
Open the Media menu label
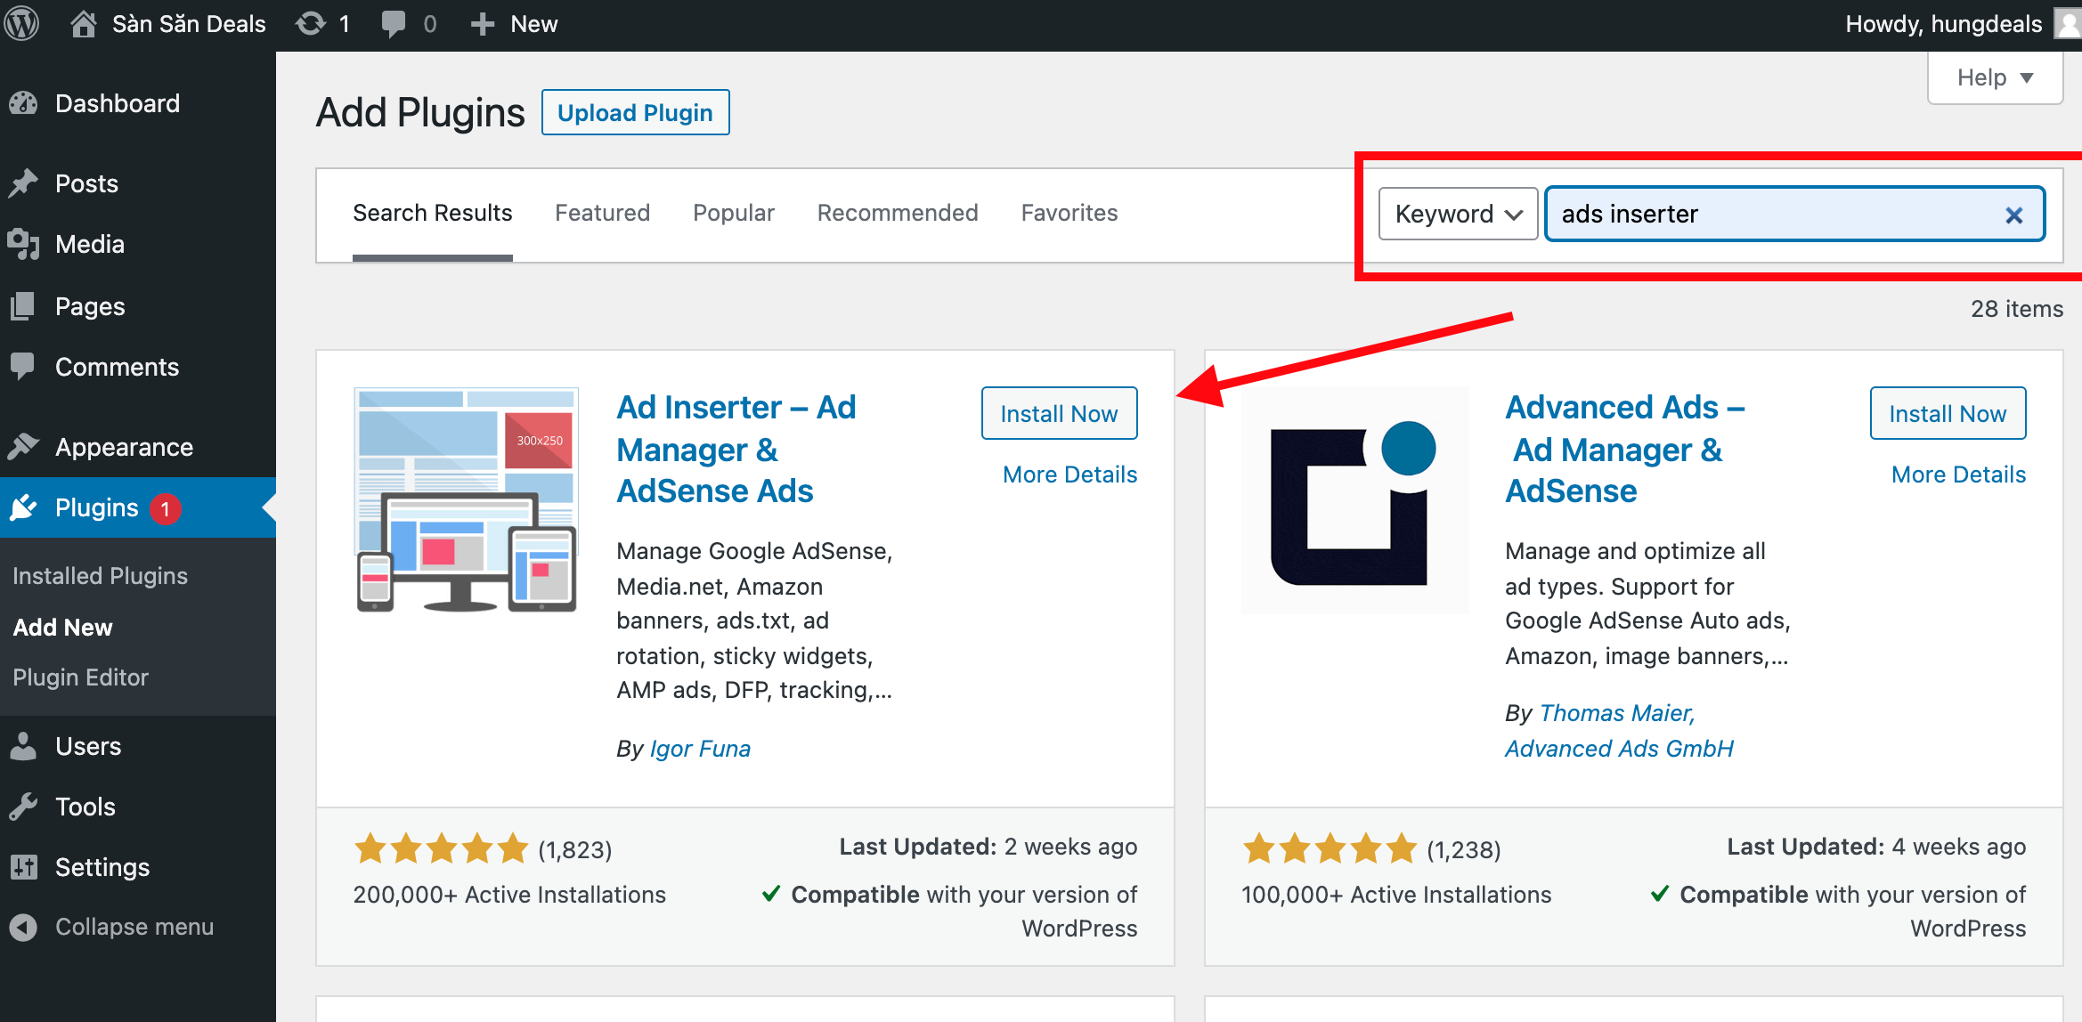point(89,244)
